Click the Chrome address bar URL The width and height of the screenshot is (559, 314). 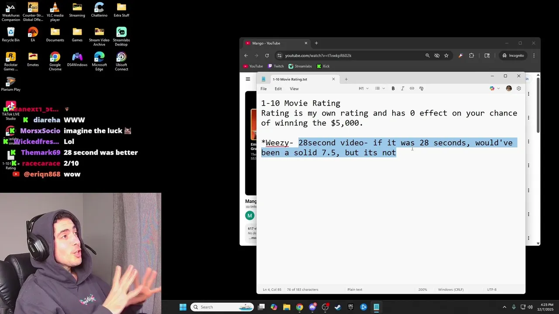pyautogui.click(x=318, y=55)
